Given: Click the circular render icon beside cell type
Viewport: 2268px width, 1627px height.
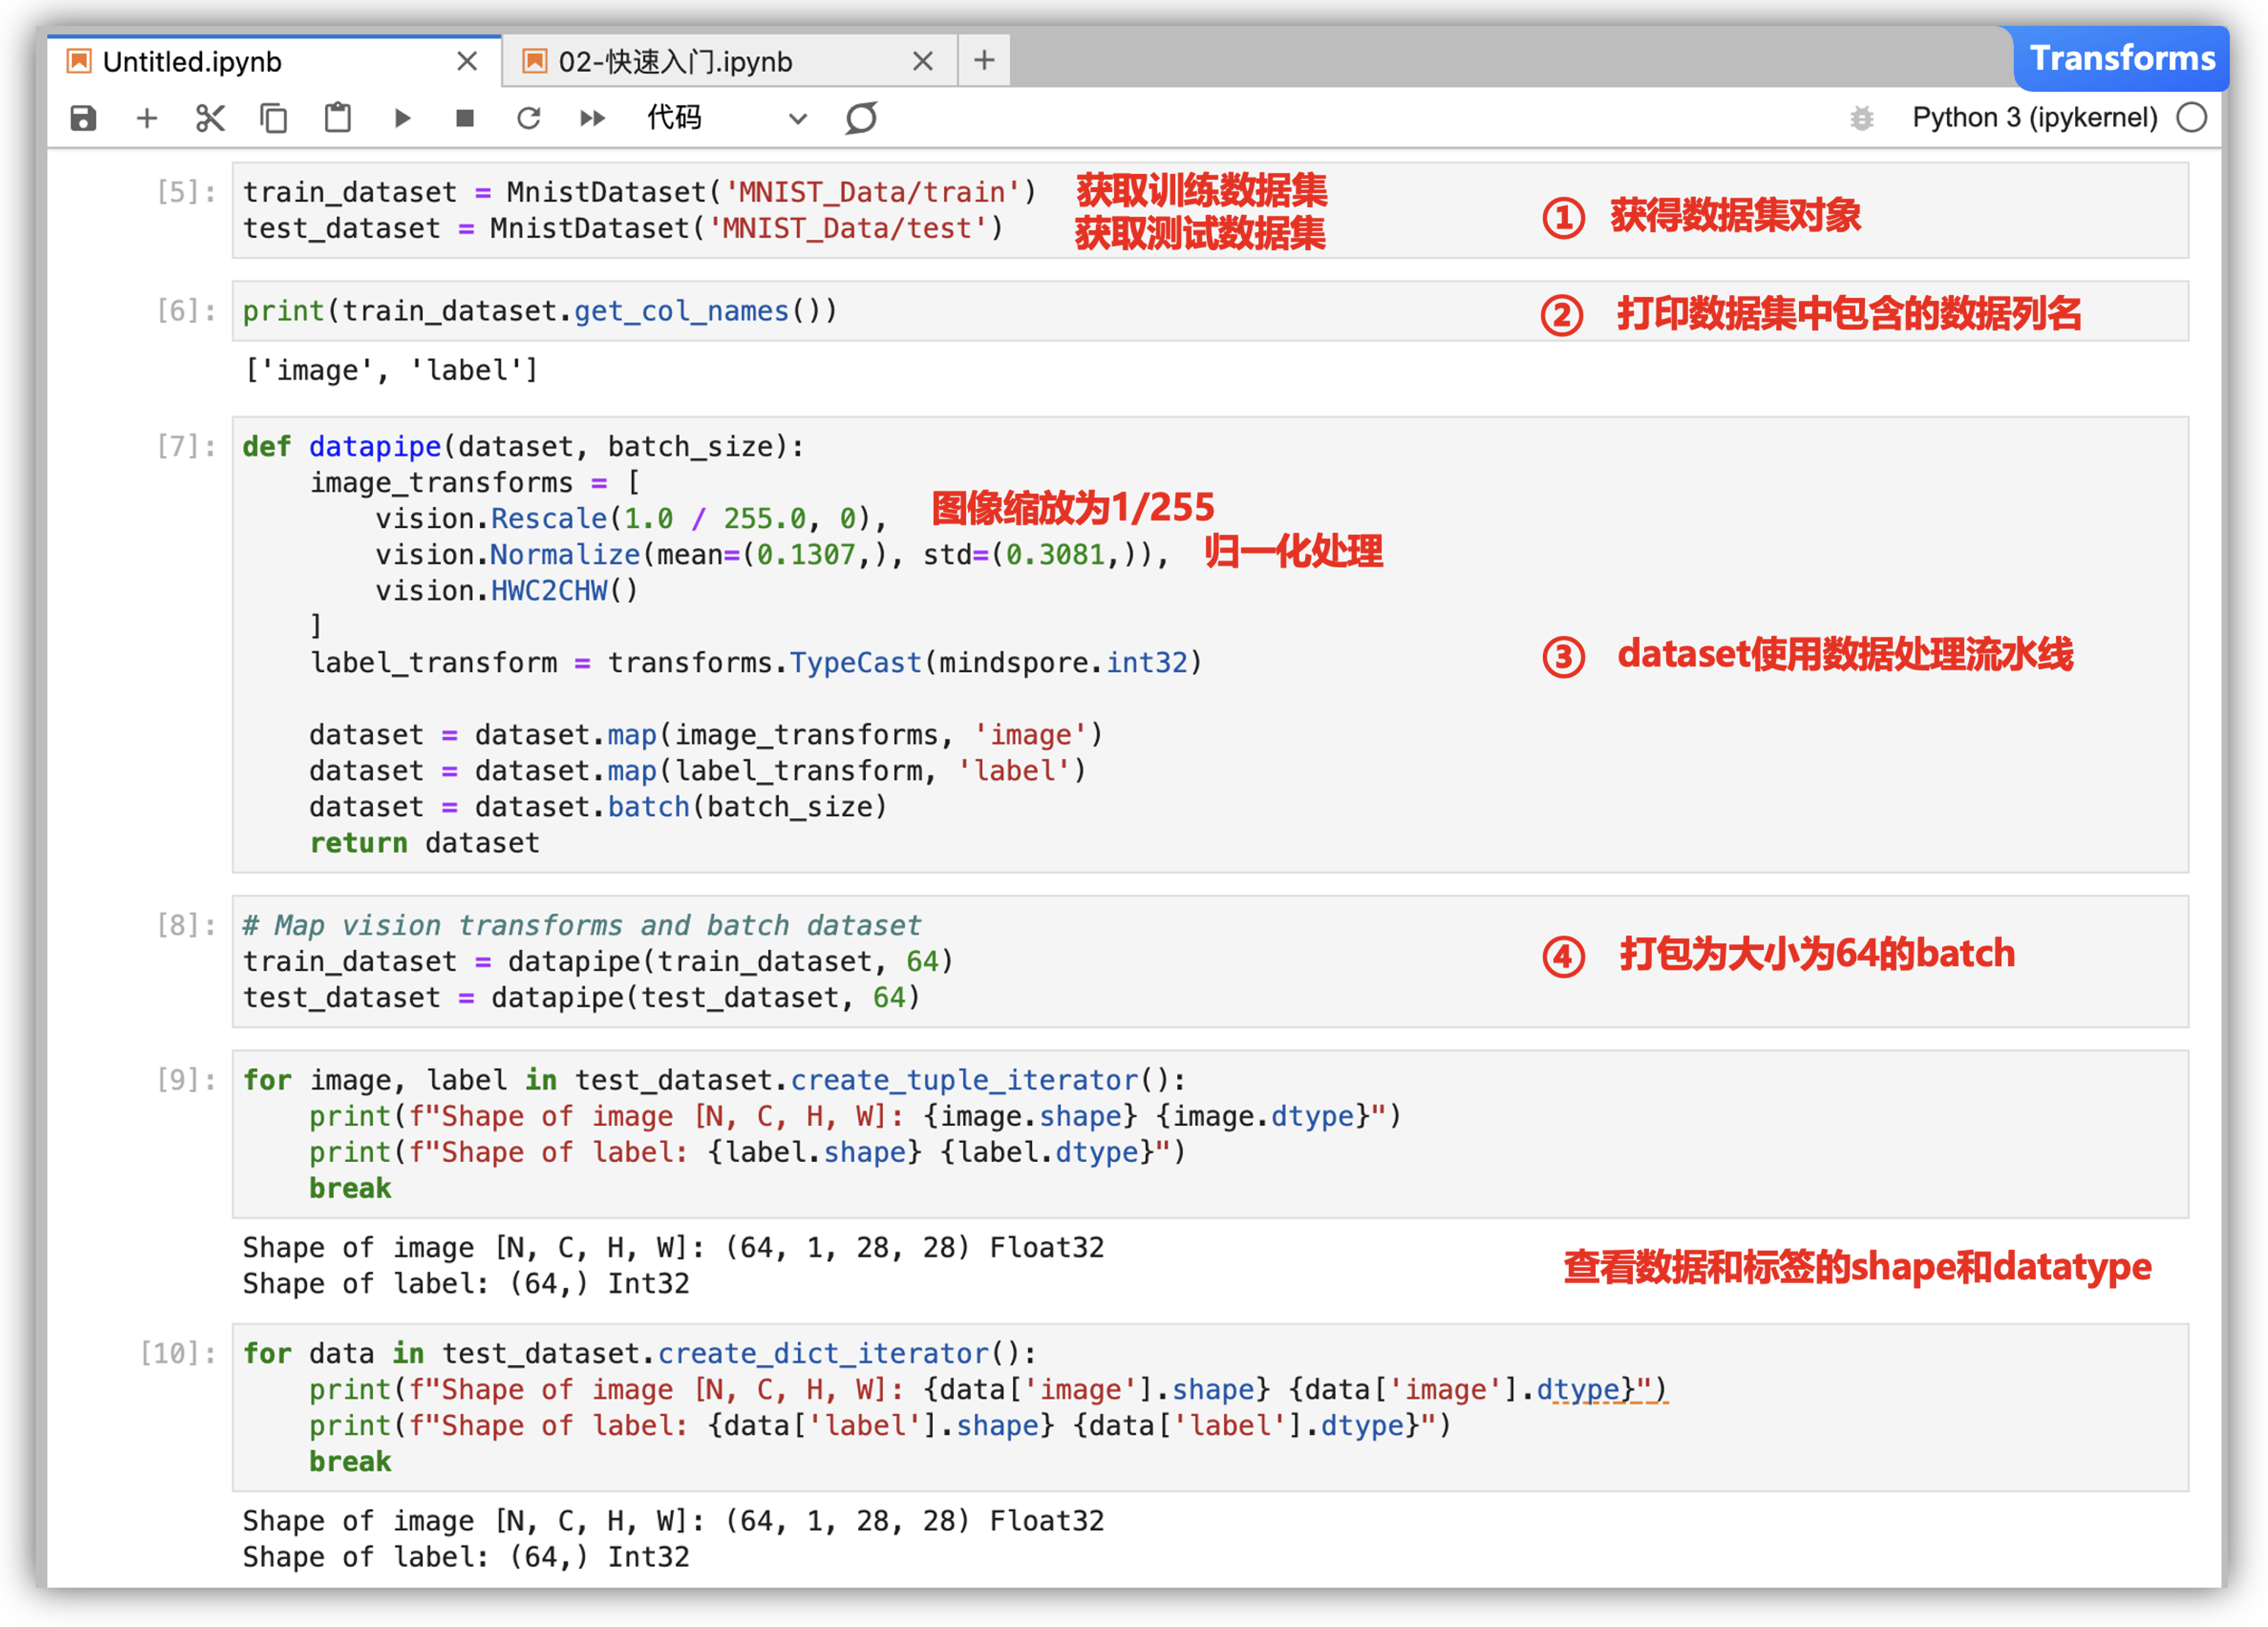Looking at the screenshot, I should 860,118.
